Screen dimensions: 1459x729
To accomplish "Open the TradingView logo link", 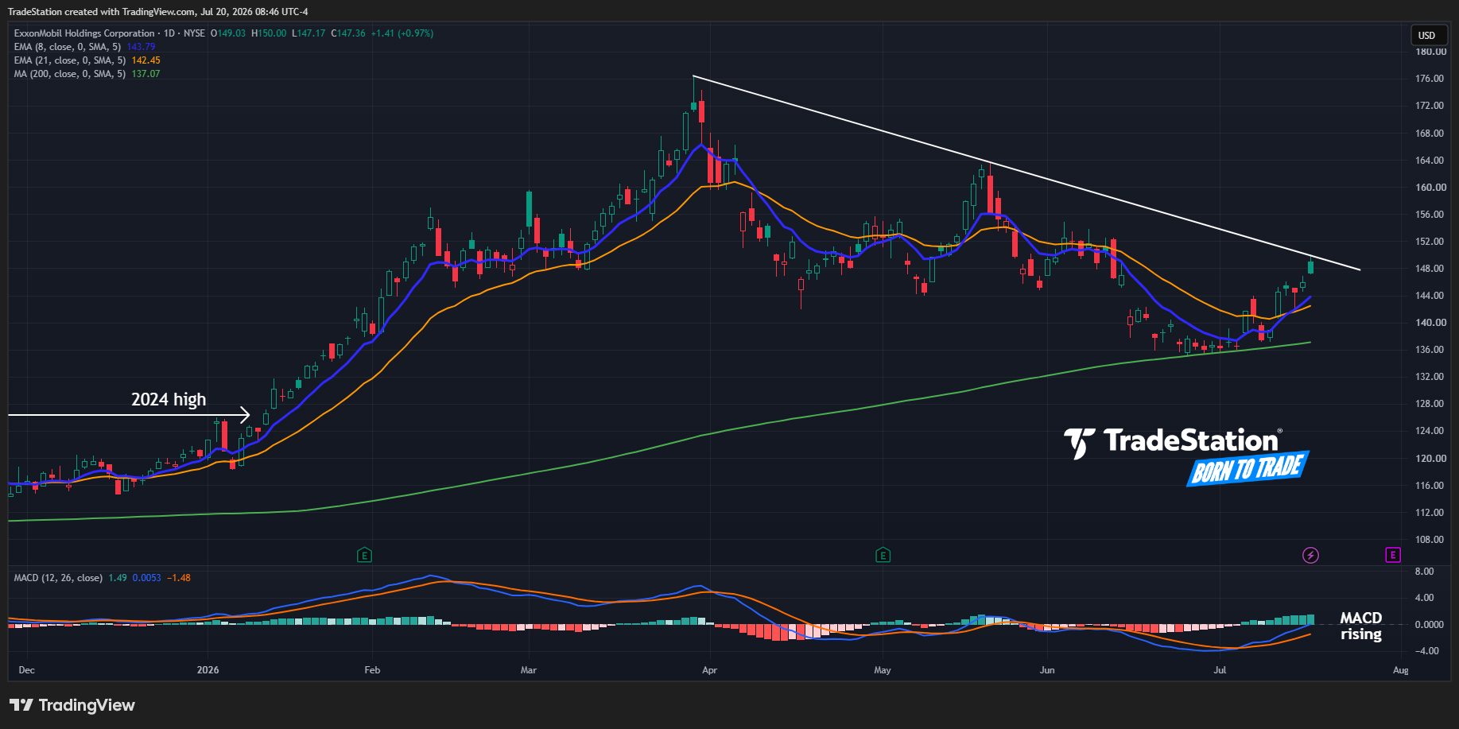I will [72, 705].
